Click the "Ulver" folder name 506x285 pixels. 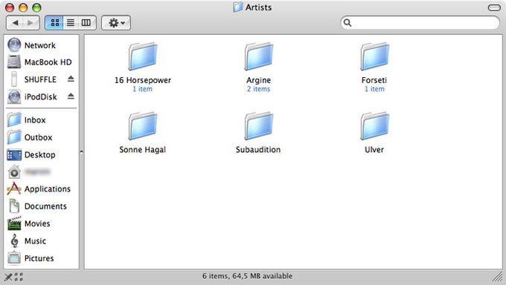tap(374, 150)
